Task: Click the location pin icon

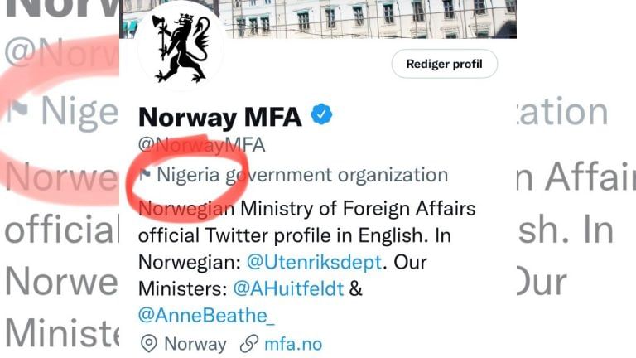Action: pyautogui.click(x=149, y=343)
